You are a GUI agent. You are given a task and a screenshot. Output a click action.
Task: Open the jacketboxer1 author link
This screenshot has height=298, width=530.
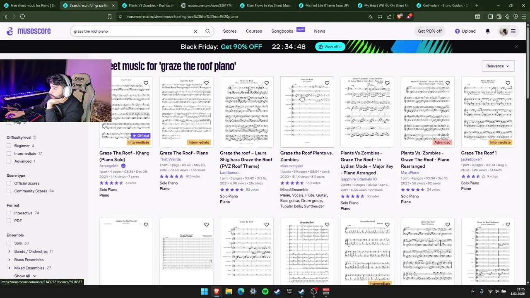472,159
